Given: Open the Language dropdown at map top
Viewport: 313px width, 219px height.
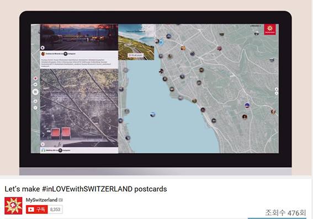Looking at the screenshot, I should pyautogui.click(x=255, y=26).
